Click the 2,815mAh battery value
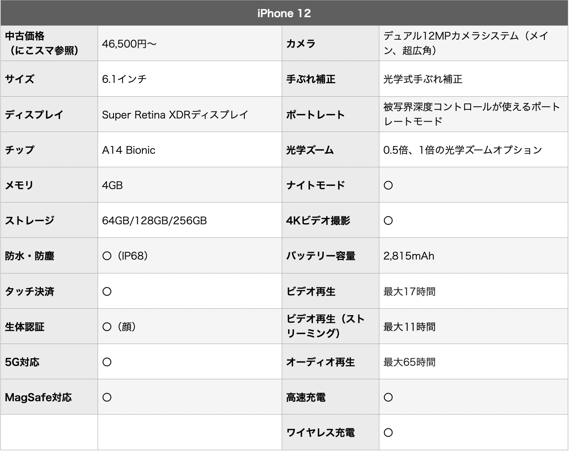The height and width of the screenshot is (451, 569). [409, 256]
